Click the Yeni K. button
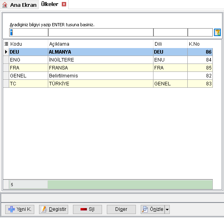Screen dimensions: 224x218 [20, 209]
